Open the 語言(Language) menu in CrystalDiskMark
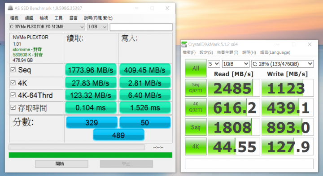The height and width of the screenshot is (176, 323). [275, 52]
